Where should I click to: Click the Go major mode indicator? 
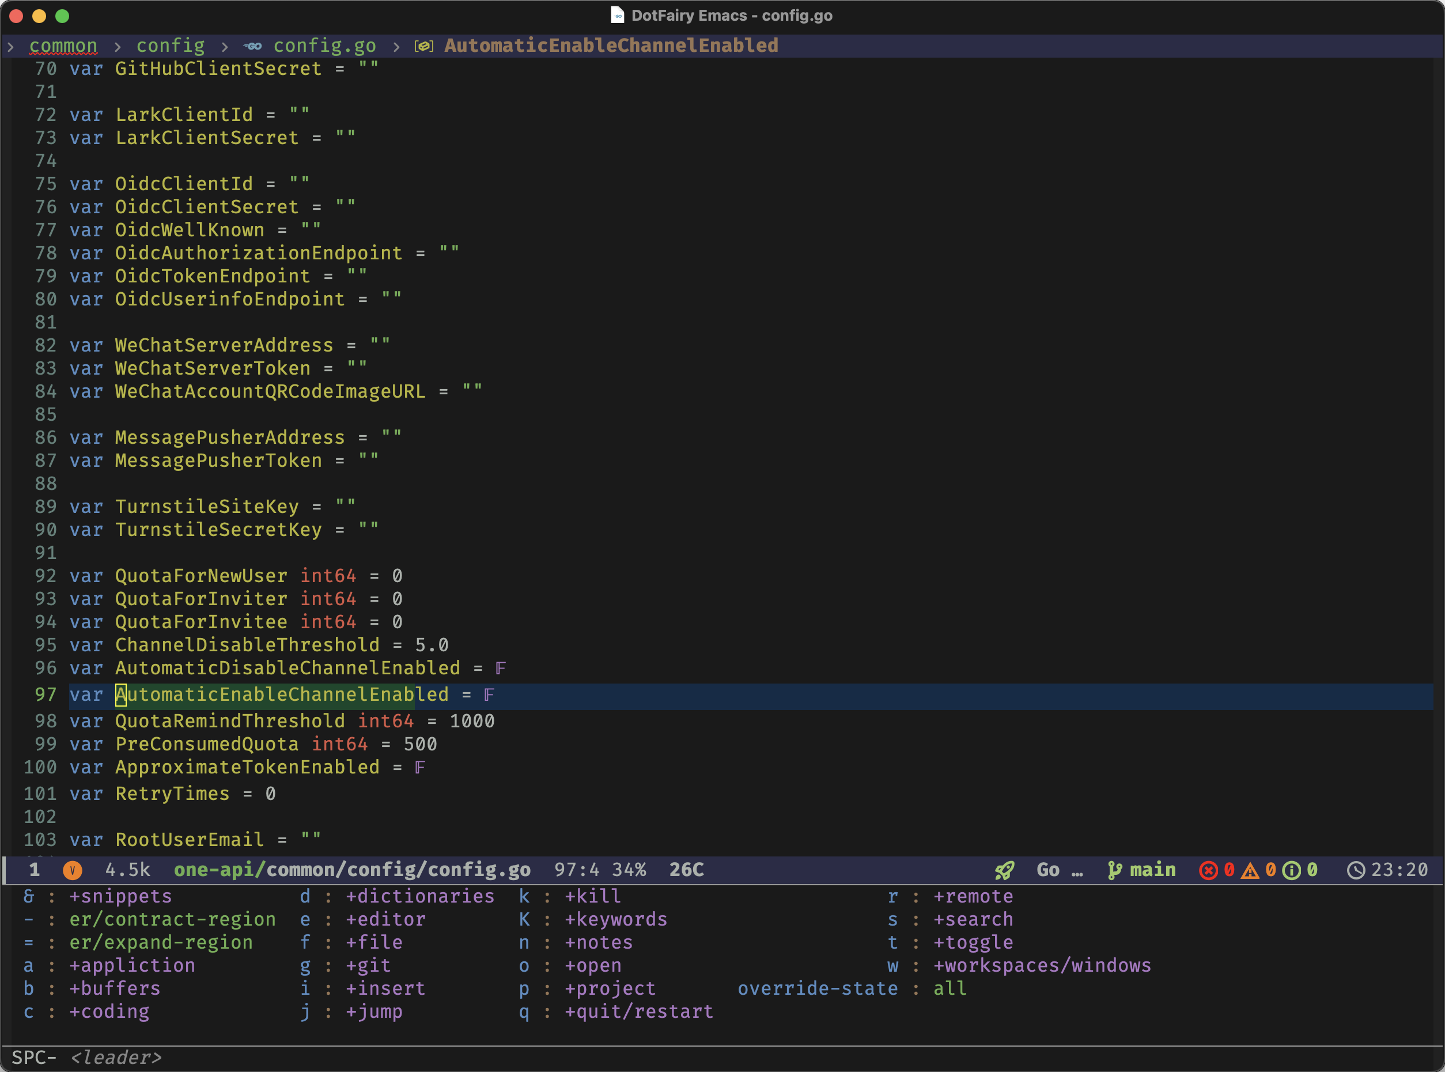click(1047, 870)
